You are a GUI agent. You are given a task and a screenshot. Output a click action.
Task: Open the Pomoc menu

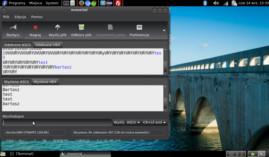[37, 17]
